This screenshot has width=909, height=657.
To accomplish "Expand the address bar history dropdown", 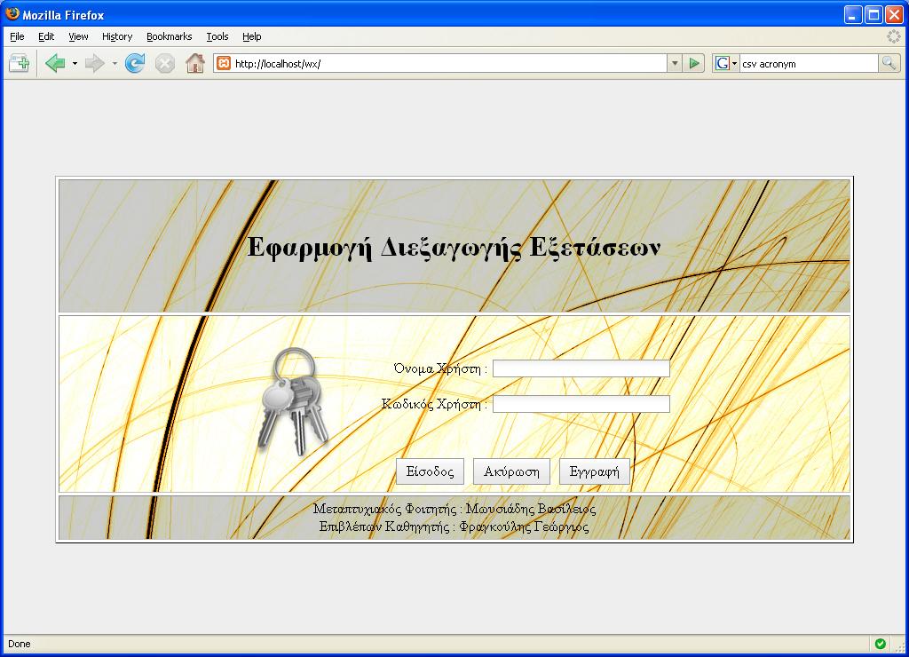I will (675, 63).
